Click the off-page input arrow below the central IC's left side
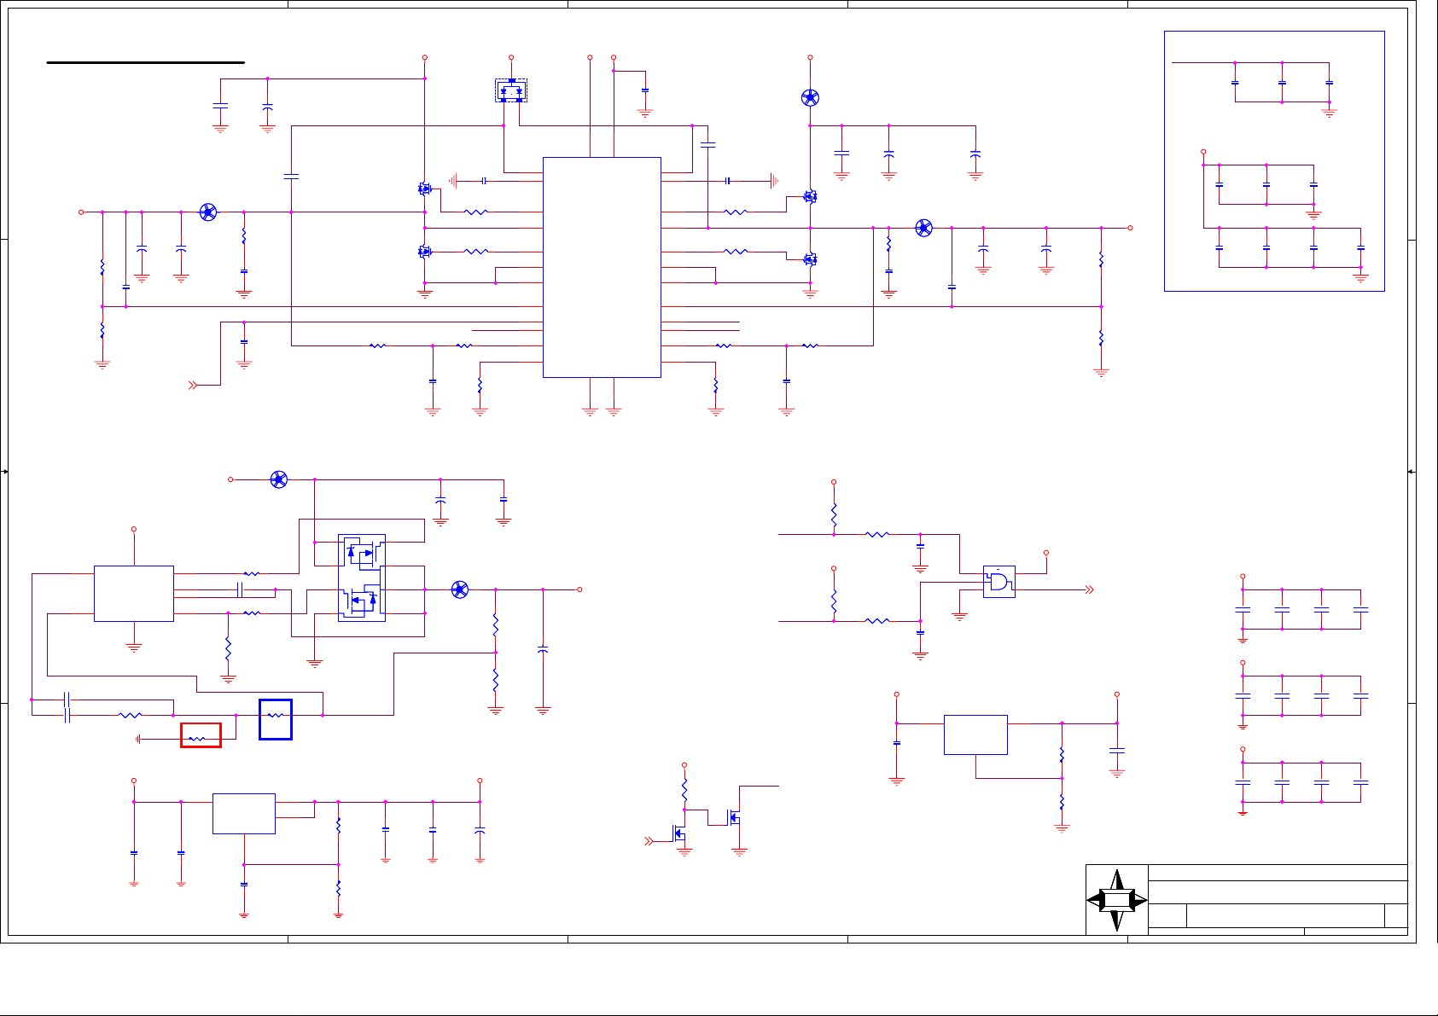Image resolution: width=1438 pixels, height=1016 pixels. point(193,386)
